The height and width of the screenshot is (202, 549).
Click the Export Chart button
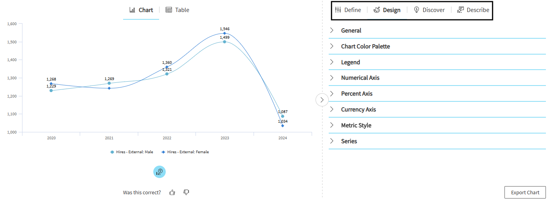pyautogui.click(x=525, y=192)
